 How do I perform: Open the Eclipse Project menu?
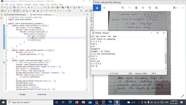pos(42,5)
